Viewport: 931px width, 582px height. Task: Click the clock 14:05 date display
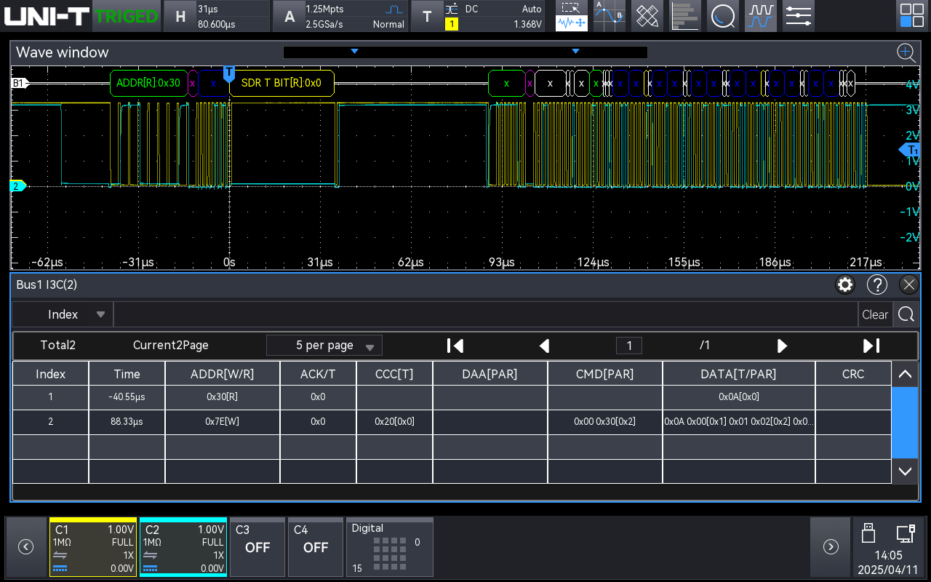[887, 562]
